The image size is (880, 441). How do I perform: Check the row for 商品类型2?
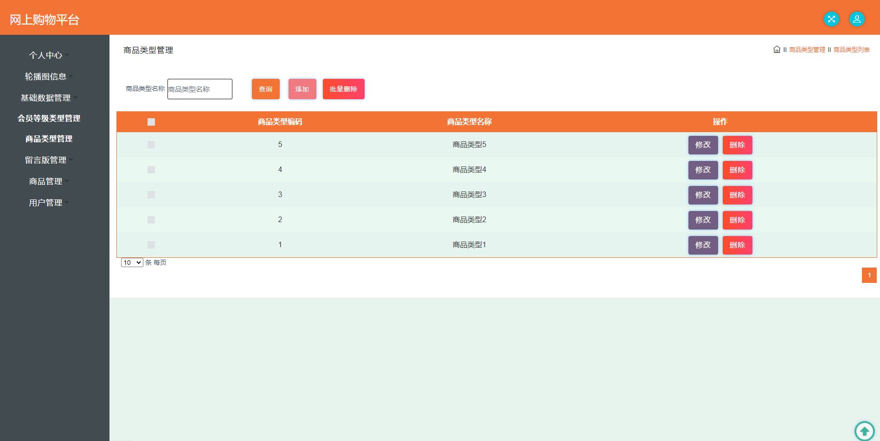point(151,220)
